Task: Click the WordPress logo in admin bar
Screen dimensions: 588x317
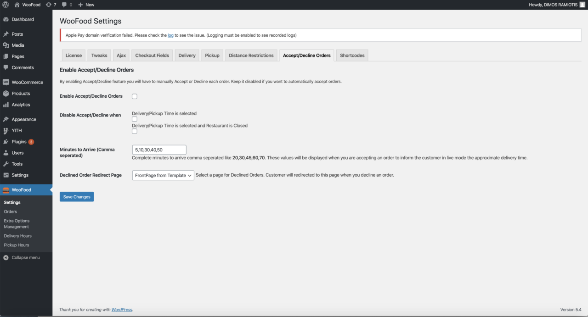Action: pyautogui.click(x=6, y=5)
